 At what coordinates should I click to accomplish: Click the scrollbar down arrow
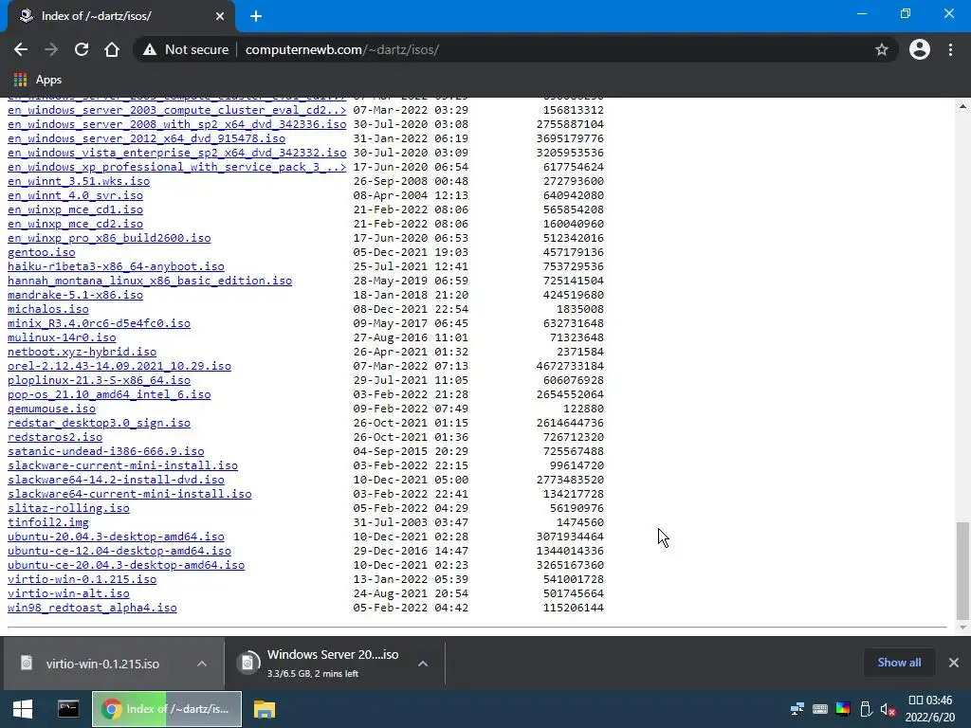pyautogui.click(x=962, y=628)
